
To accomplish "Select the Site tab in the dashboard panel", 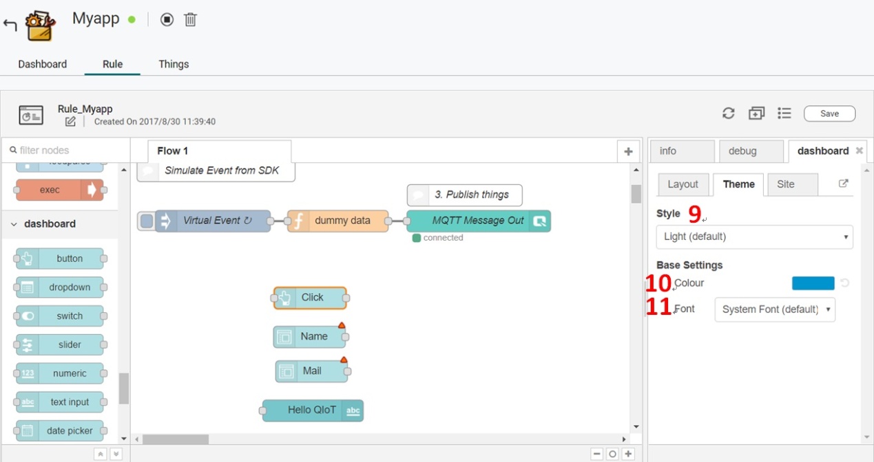I will coord(792,184).
